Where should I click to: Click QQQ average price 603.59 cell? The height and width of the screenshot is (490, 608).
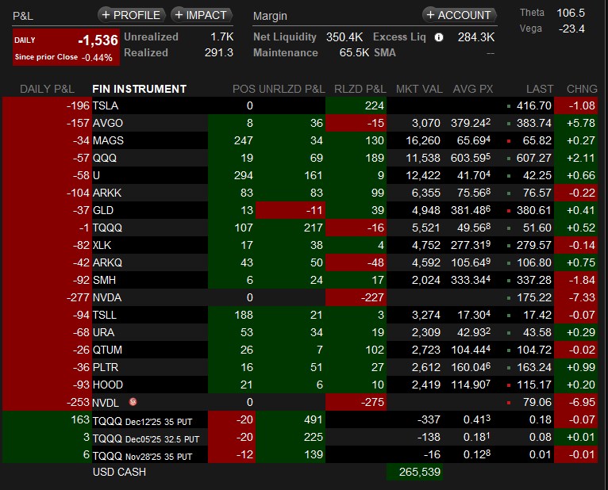[471, 158]
